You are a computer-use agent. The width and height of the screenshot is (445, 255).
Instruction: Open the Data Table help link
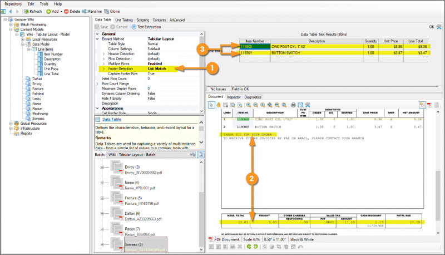coord(112,119)
